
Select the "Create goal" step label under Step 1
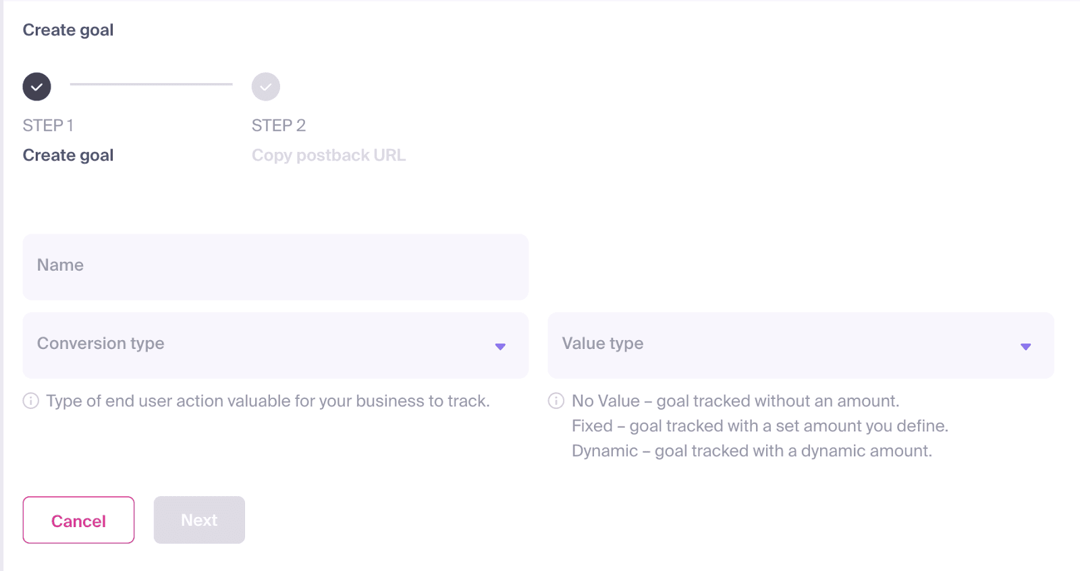point(68,155)
